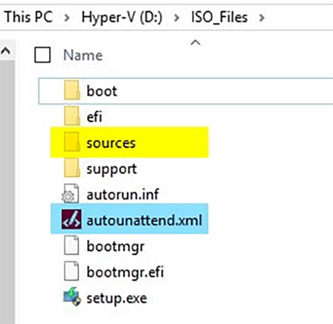Click the autorun.inf gear file icon
The height and width of the screenshot is (324, 333).
(70, 194)
